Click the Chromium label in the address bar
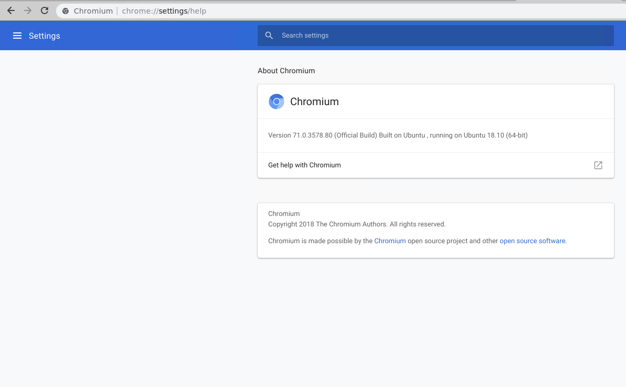Screen dimensions: 626x387 pos(93,11)
